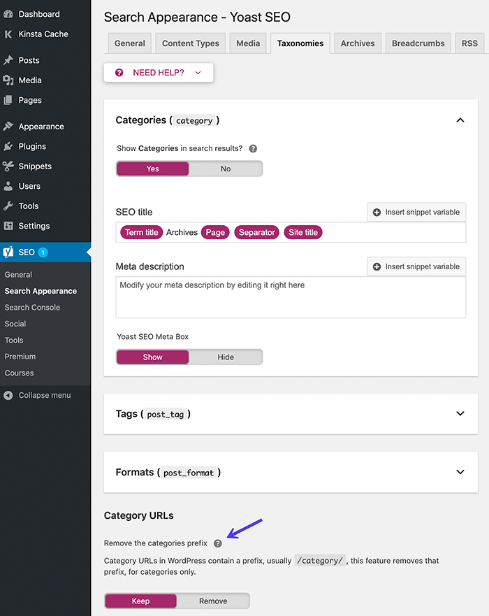Hide the Yoast SEO Meta Box

click(x=226, y=357)
